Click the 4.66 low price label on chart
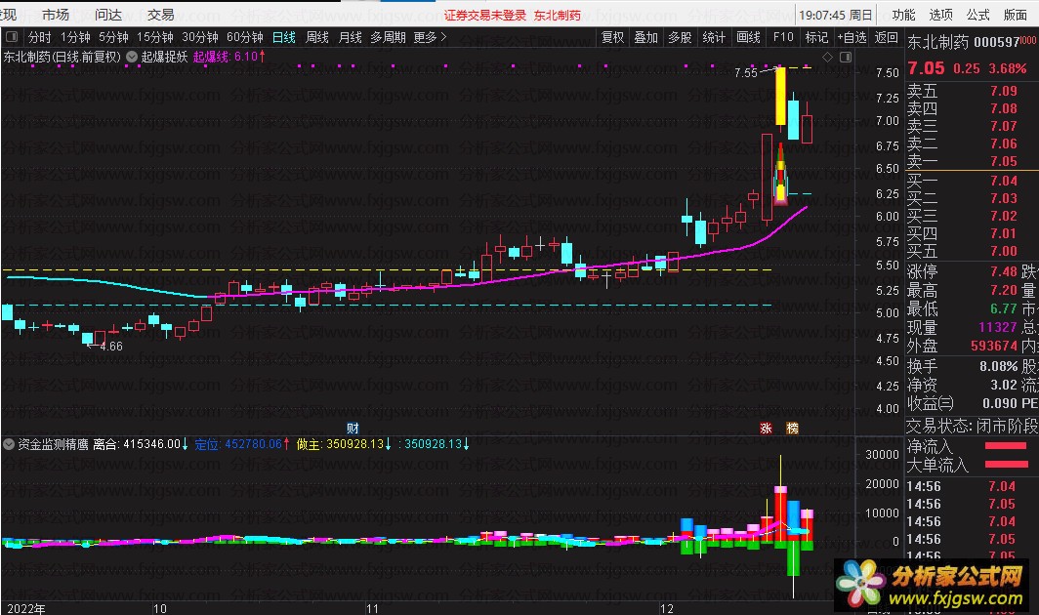Viewport: 1039px width, 615px height. (110, 346)
